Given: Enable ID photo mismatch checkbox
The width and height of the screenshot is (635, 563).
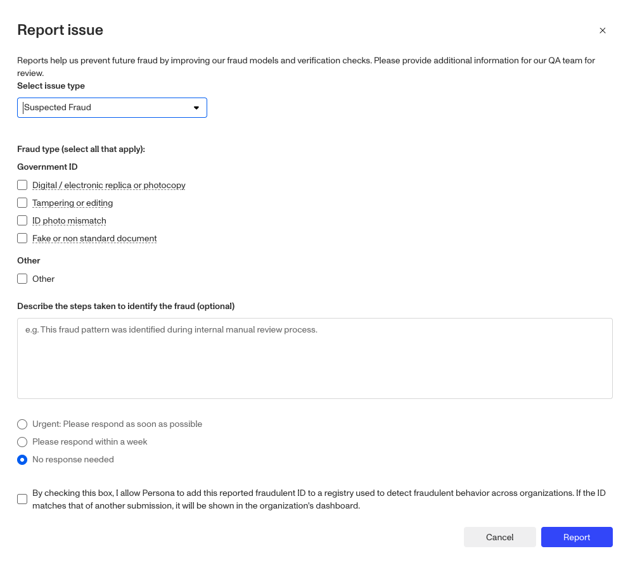Looking at the screenshot, I should point(22,221).
